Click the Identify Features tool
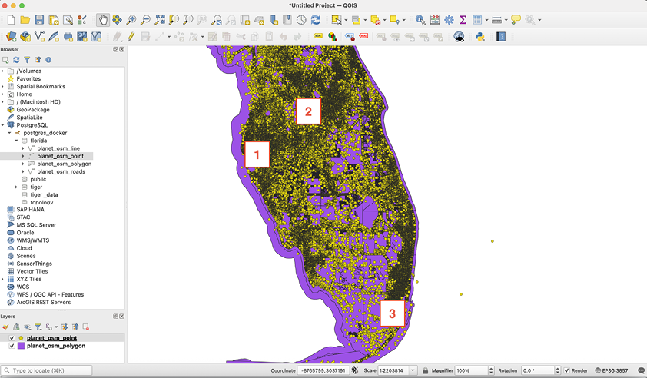 click(x=420, y=20)
